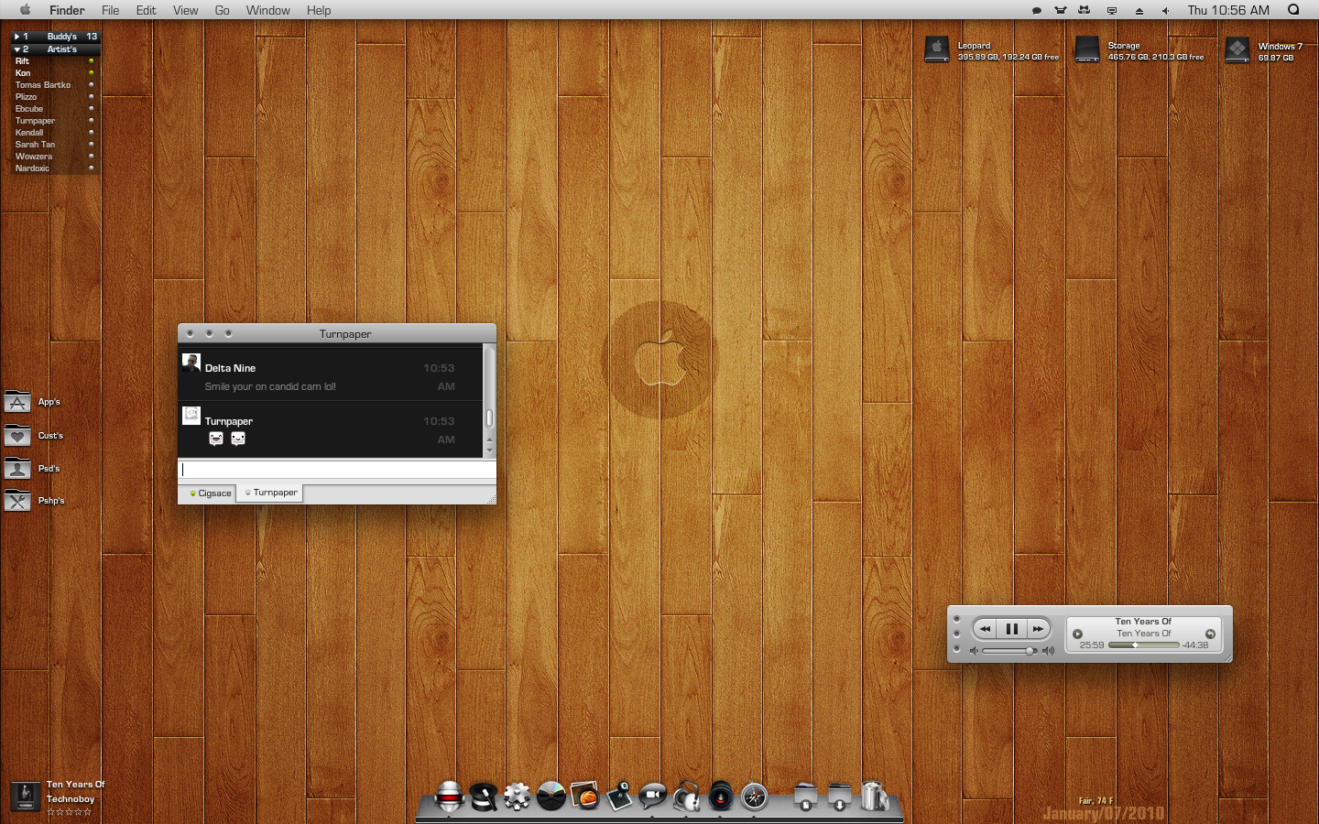Image resolution: width=1319 pixels, height=824 pixels.
Task: Open the Finder menu
Action: (67, 10)
